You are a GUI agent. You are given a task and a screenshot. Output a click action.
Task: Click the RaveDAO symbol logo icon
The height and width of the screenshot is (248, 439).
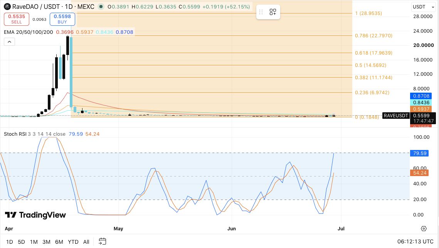tap(7, 7)
